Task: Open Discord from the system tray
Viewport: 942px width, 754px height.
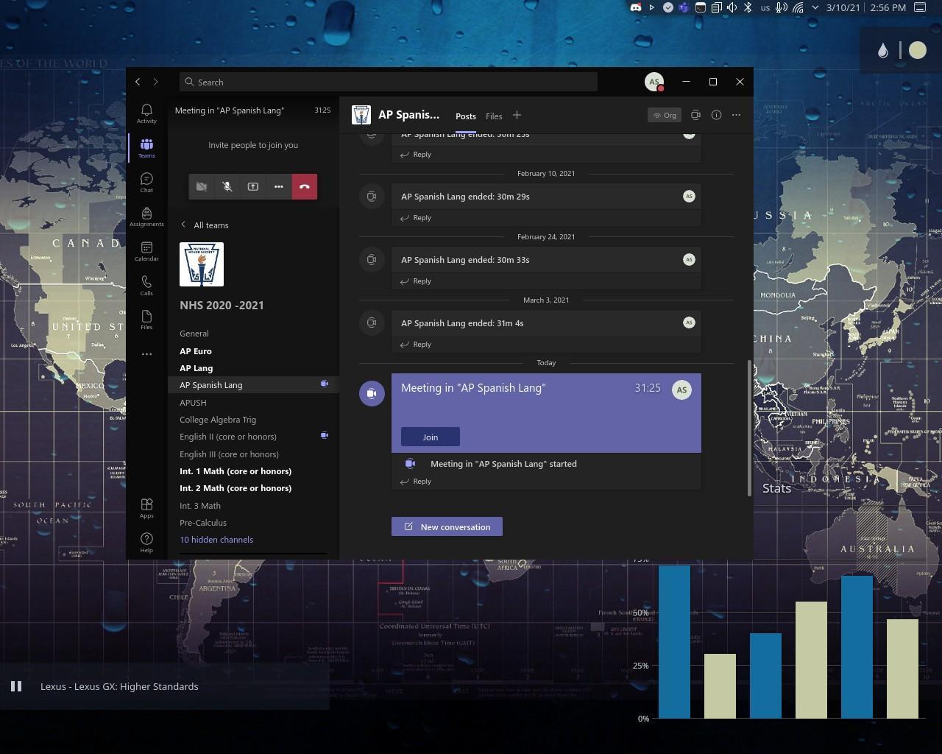Action: pyautogui.click(x=636, y=7)
